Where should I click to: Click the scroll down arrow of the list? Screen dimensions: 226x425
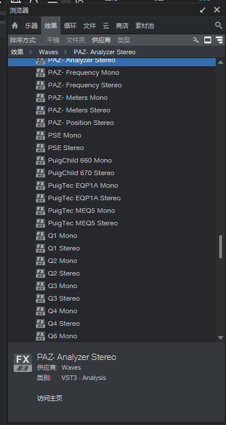pyautogui.click(x=220, y=338)
